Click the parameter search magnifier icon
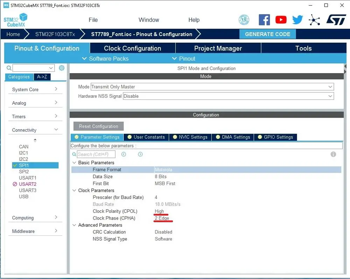 tap(74, 154)
